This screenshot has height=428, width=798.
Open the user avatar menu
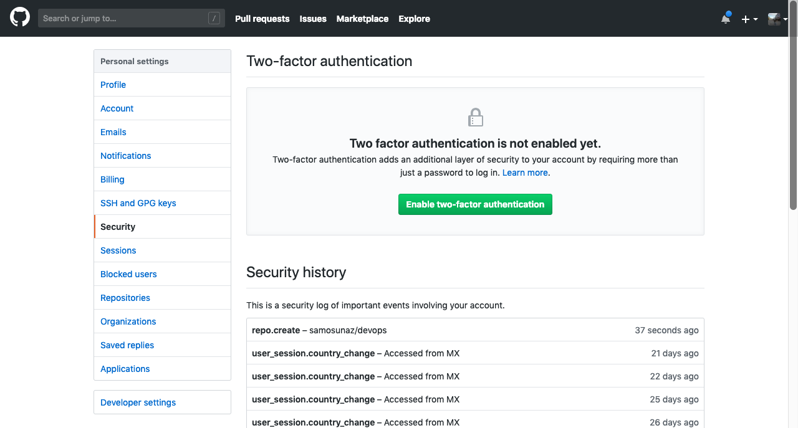777,19
